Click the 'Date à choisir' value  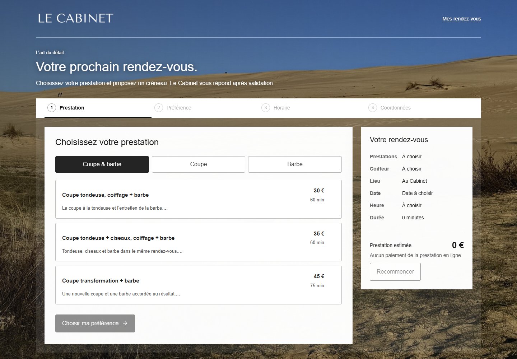point(418,194)
